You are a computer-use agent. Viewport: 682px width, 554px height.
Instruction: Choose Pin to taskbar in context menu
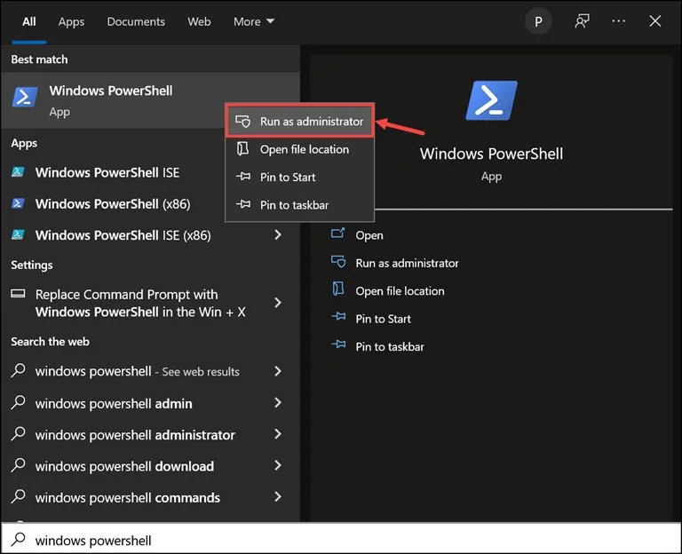click(299, 205)
